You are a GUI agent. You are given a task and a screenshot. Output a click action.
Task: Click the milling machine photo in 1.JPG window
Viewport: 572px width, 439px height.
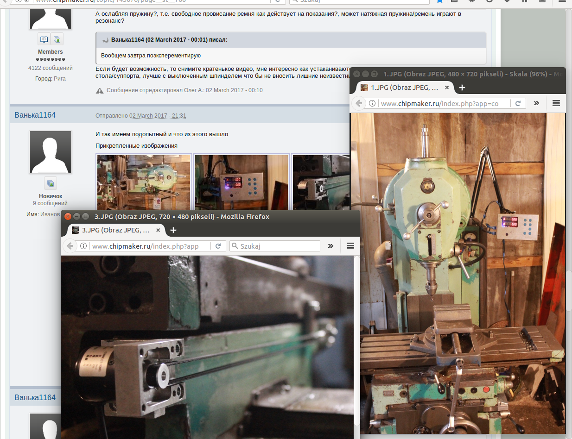(x=458, y=273)
